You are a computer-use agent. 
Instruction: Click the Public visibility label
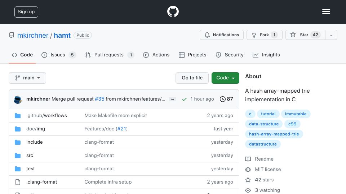point(83,35)
